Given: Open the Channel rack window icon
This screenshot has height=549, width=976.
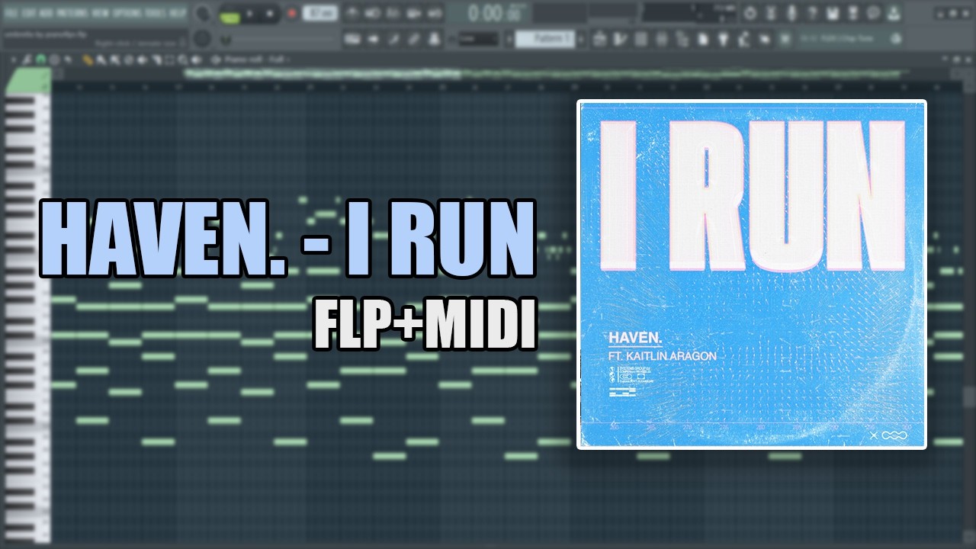Looking at the screenshot, I should tap(640, 38).
